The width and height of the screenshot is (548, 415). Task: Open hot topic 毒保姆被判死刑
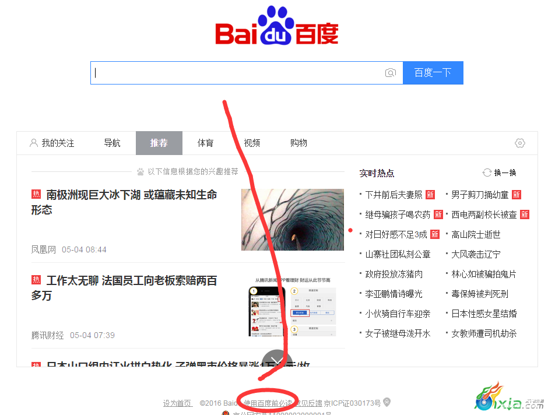[480, 294]
